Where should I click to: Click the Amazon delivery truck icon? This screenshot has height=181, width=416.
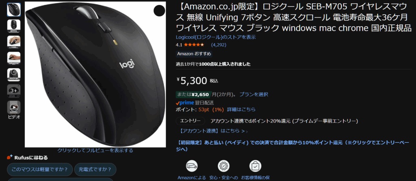192,166
